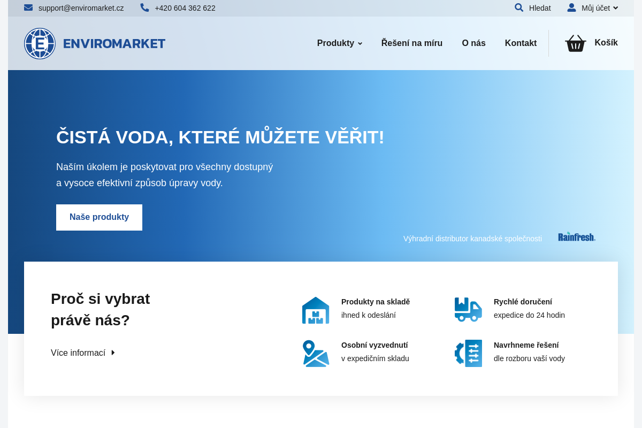This screenshot has height=428, width=642.
Task: Open the Řešení na míru menu item
Action: [x=411, y=43]
